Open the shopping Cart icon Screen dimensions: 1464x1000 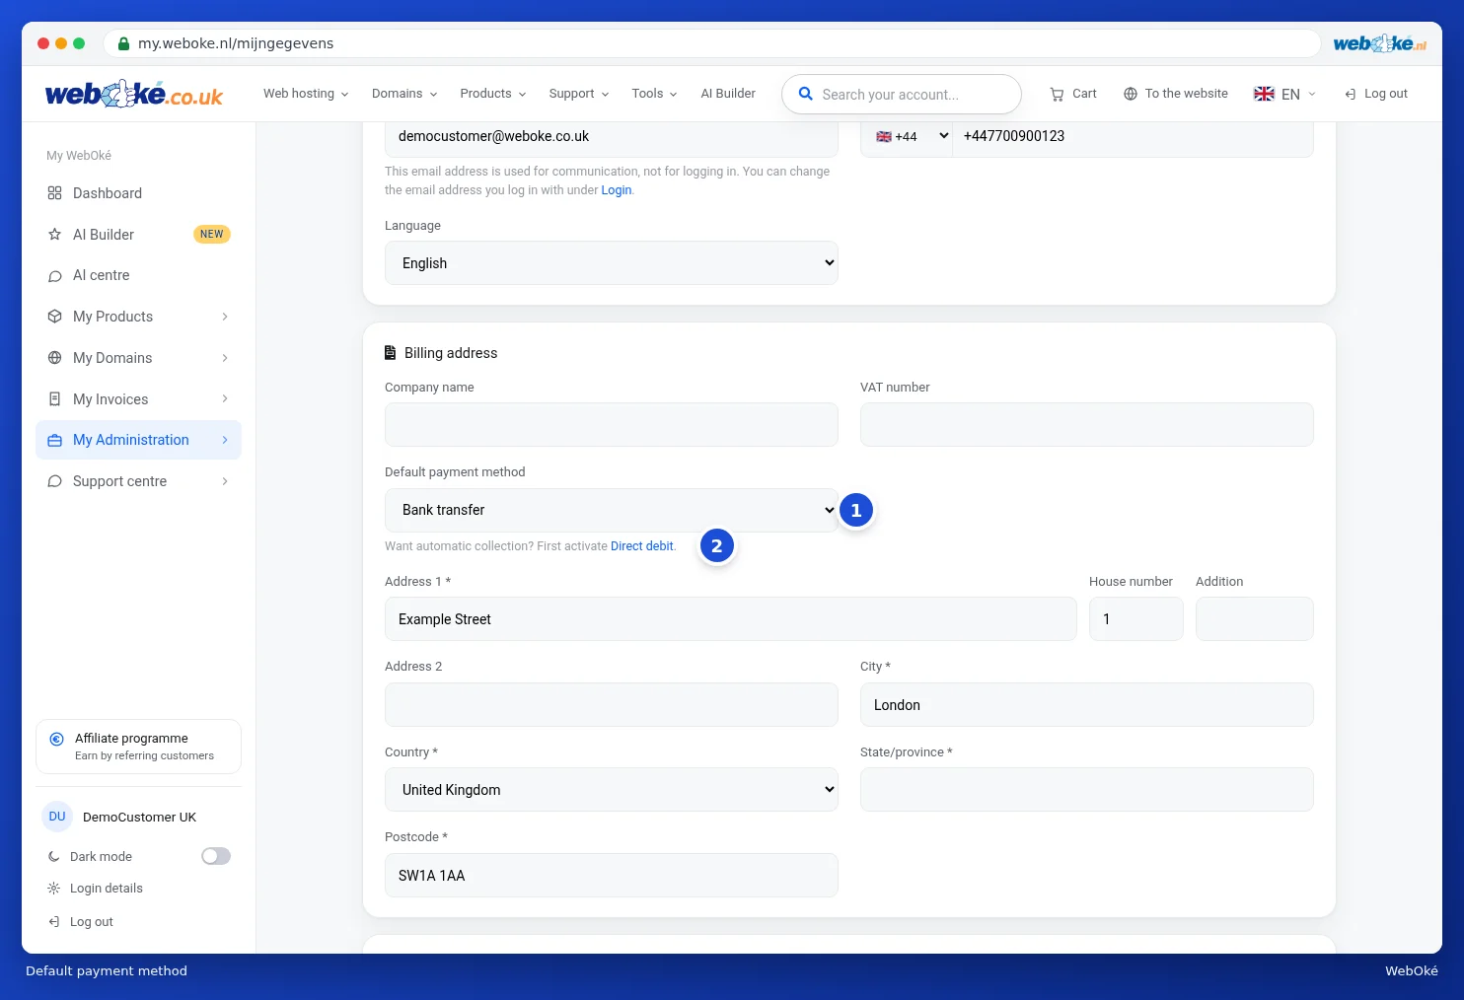coord(1057,94)
